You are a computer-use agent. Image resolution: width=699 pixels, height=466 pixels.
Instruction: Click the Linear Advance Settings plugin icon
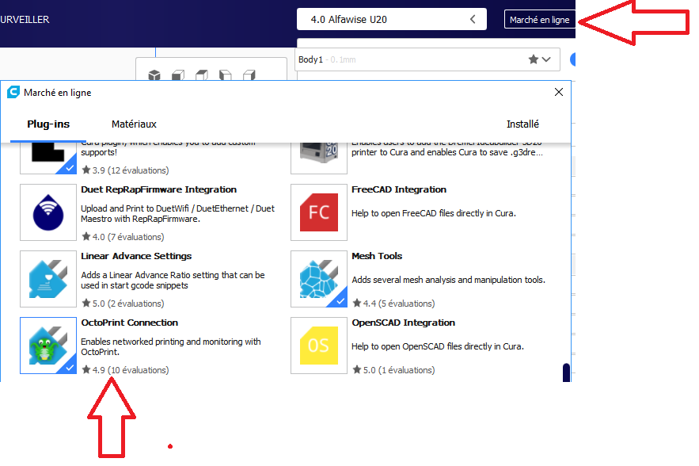(48, 279)
